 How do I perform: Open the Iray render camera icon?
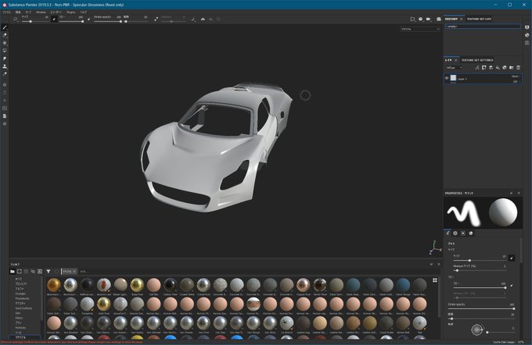pos(439,20)
